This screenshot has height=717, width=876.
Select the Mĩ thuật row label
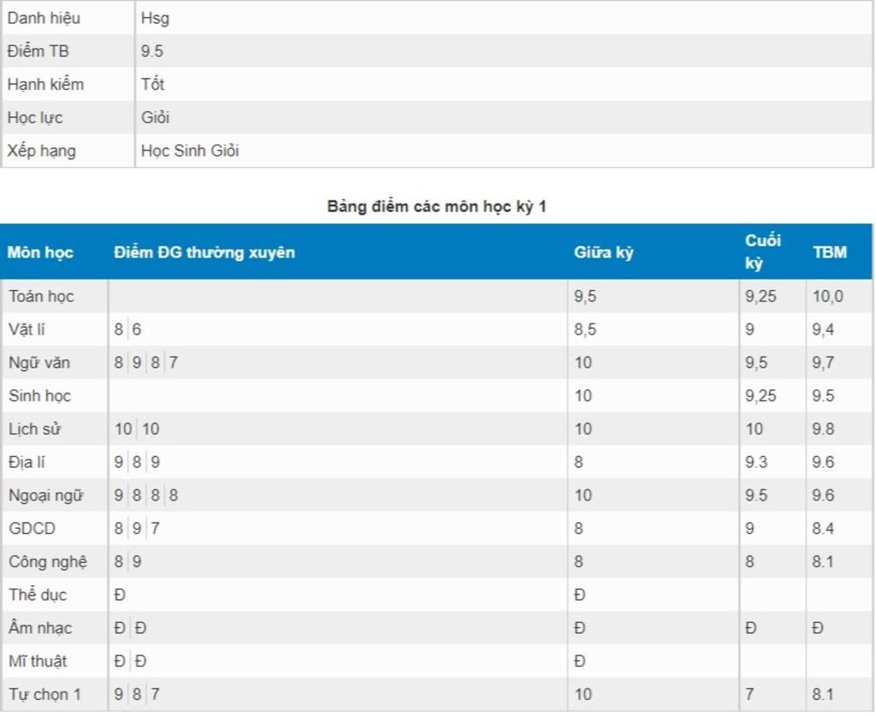coord(38,661)
